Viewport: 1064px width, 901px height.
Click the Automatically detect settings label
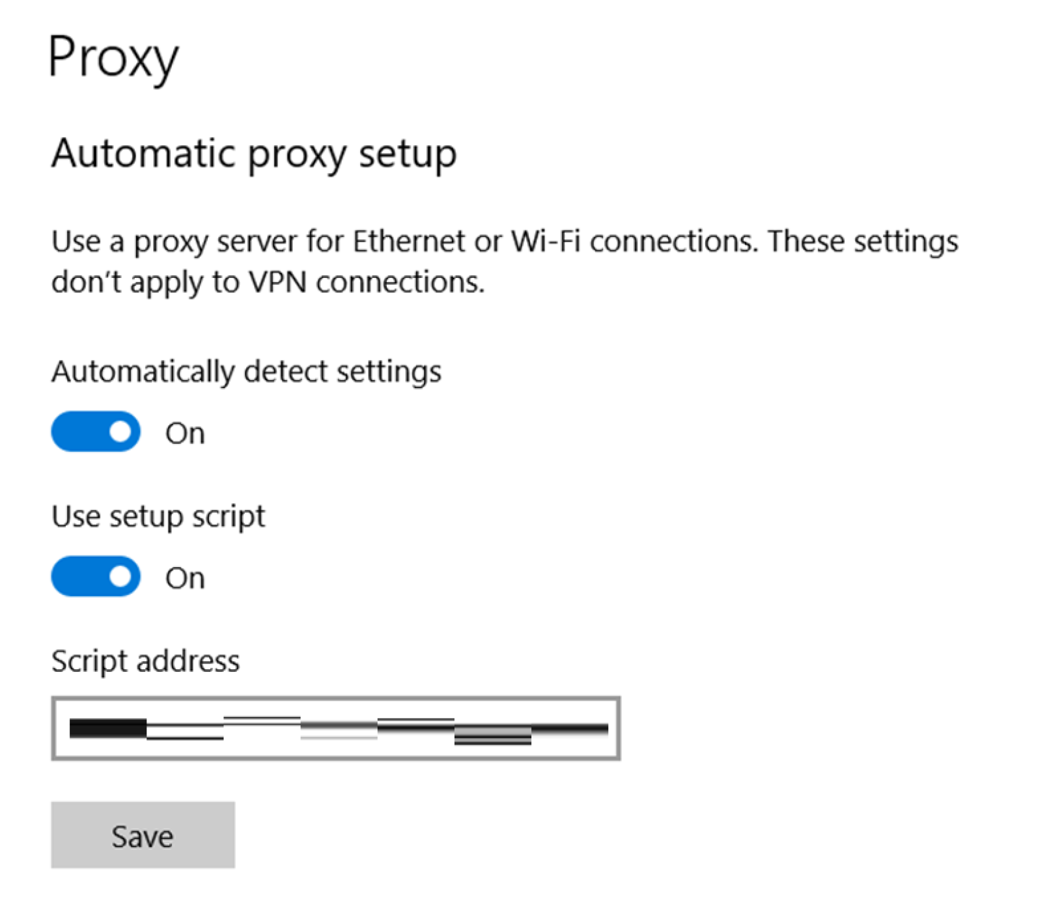[246, 372]
